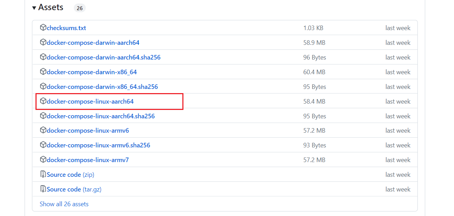
Task: Download docker-compose-linux-aarch64 binary
Action: pyautogui.click(x=90, y=102)
